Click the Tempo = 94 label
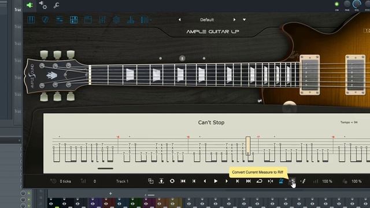 pos(349,122)
